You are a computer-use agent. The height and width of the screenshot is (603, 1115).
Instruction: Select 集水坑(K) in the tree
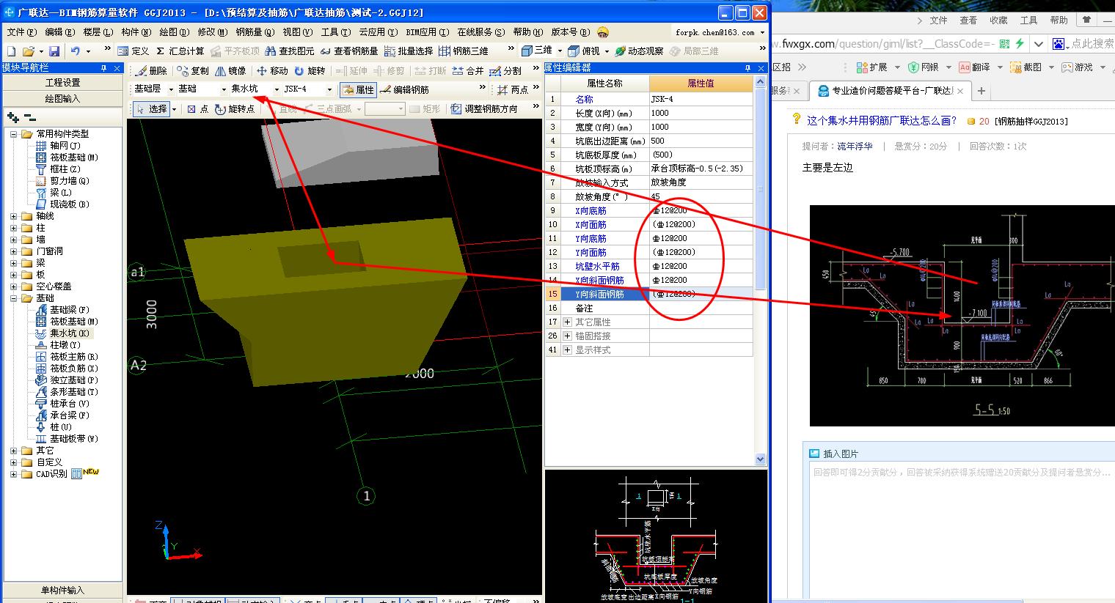[x=69, y=333]
